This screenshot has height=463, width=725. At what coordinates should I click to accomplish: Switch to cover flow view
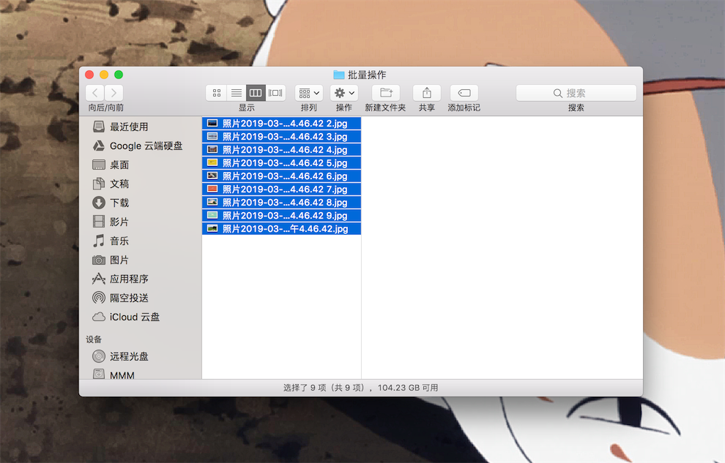coord(275,93)
